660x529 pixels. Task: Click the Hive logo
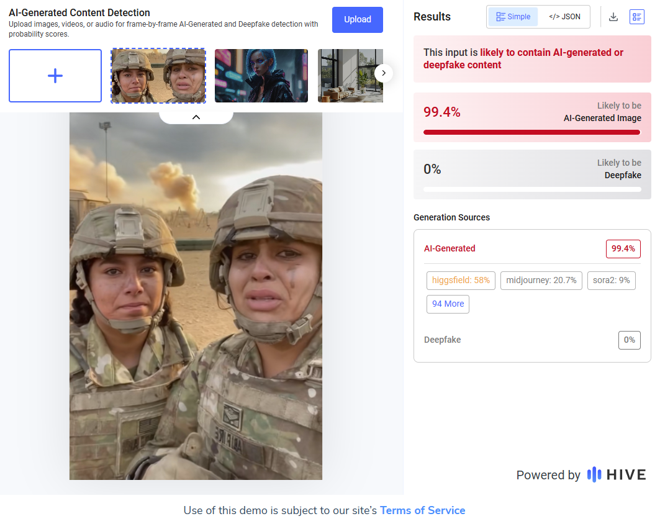[x=617, y=475]
